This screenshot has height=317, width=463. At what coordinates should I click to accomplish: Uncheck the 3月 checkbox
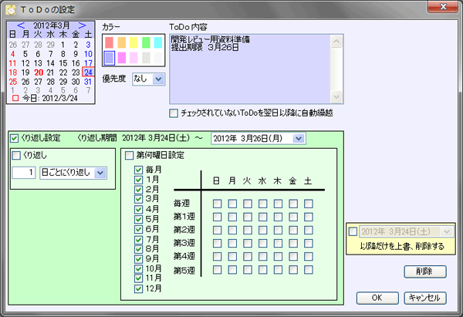(138, 199)
